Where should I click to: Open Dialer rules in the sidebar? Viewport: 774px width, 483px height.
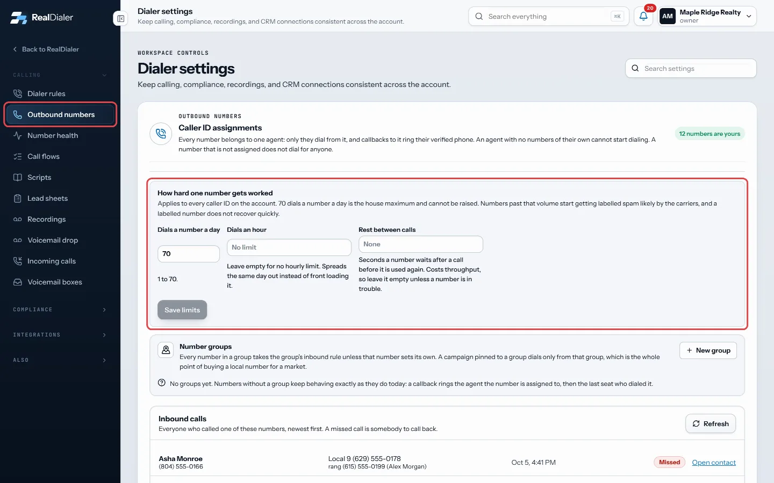[60, 93]
